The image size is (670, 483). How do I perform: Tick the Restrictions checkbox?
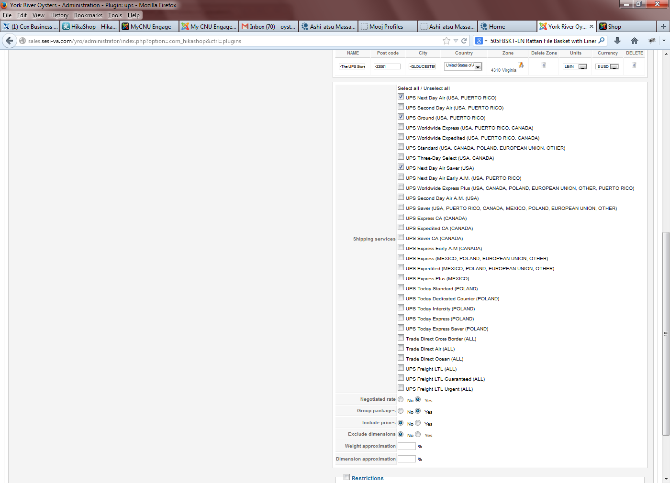point(346,477)
